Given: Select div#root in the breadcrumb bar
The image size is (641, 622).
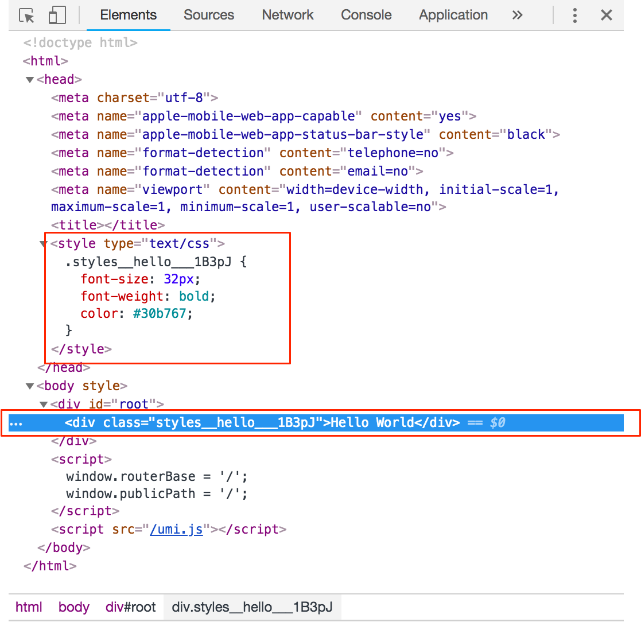Looking at the screenshot, I should 130,607.
